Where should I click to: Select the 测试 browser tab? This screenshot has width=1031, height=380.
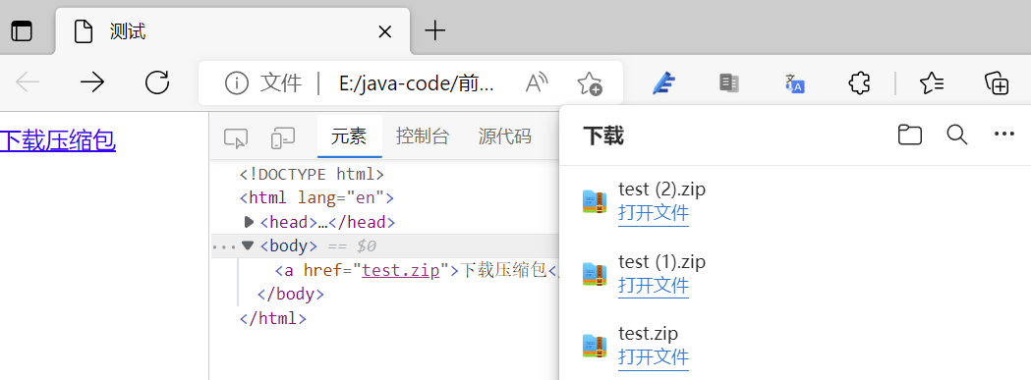click(x=233, y=30)
